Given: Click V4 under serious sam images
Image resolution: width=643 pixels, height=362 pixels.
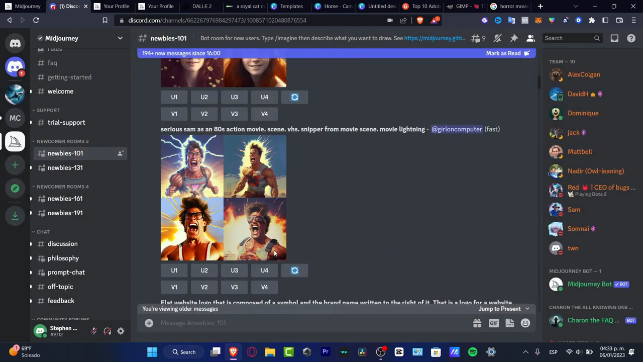Looking at the screenshot, I should click(x=264, y=287).
